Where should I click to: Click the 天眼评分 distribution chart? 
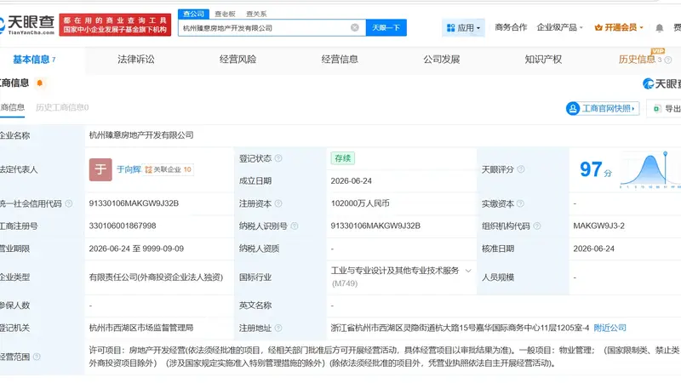[x=650, y=170]
